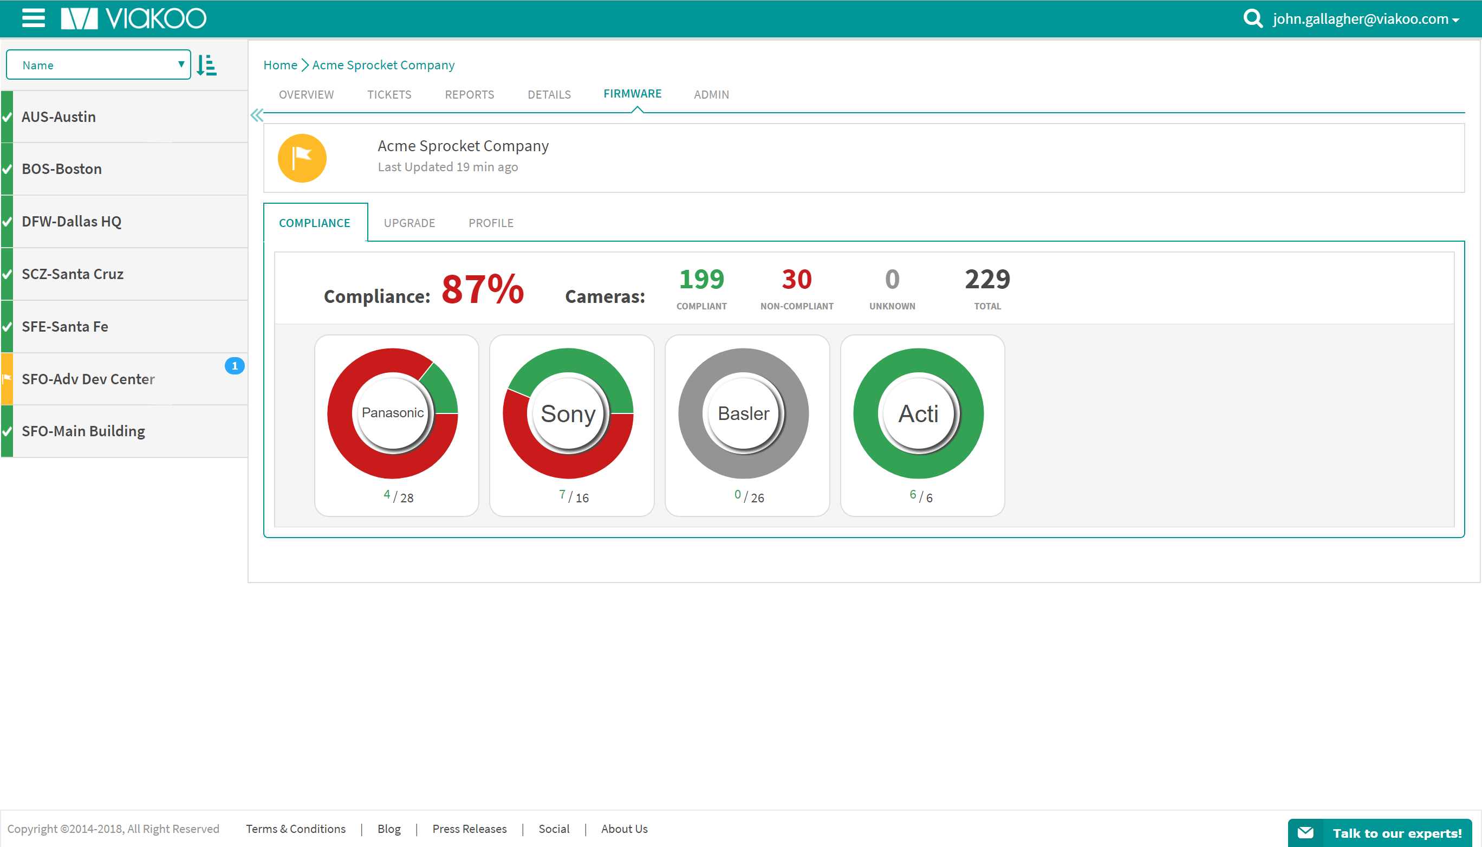Click the 87% compliance value
Screen dimensions: 1482x847
tap(483, 289)
